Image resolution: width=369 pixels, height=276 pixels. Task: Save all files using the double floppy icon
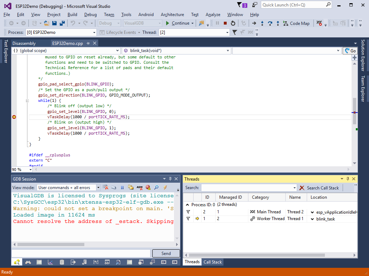coord(62,23)
